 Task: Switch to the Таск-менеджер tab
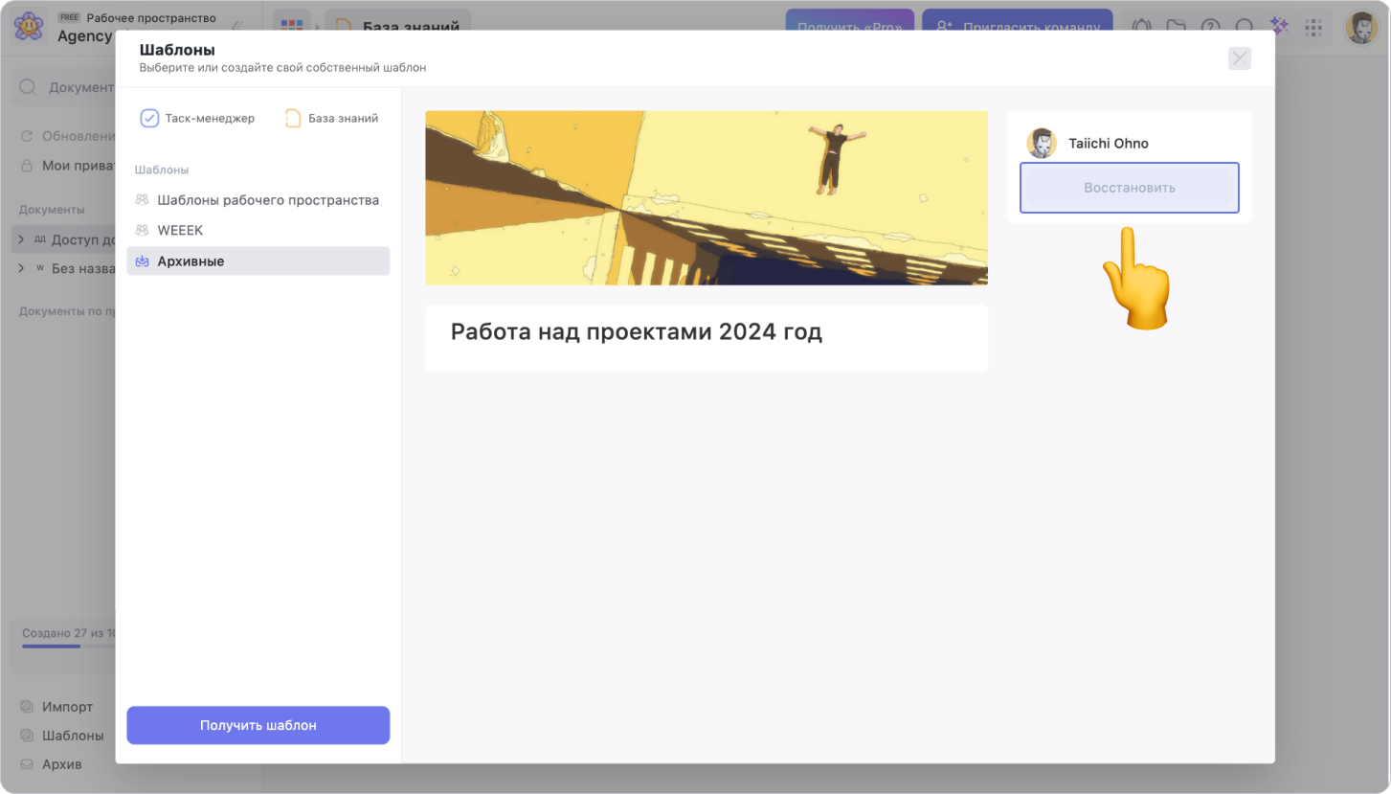(198, 119)
